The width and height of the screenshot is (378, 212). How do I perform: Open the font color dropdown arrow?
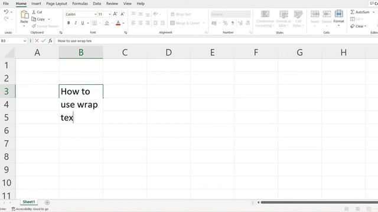click(123, 24)
